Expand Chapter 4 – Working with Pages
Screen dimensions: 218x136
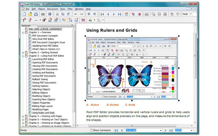[23, 116]
